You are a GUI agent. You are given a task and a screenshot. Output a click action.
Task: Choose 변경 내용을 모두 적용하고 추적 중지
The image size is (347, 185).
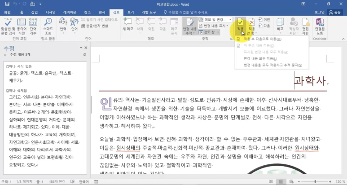(x=272, y=65)
